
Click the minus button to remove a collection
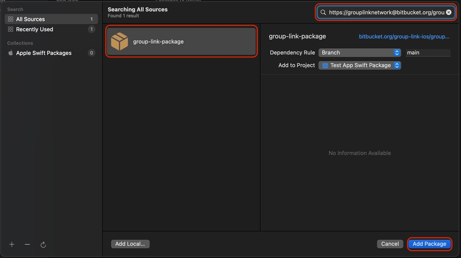pyautogui.click(x=27, y=245)
